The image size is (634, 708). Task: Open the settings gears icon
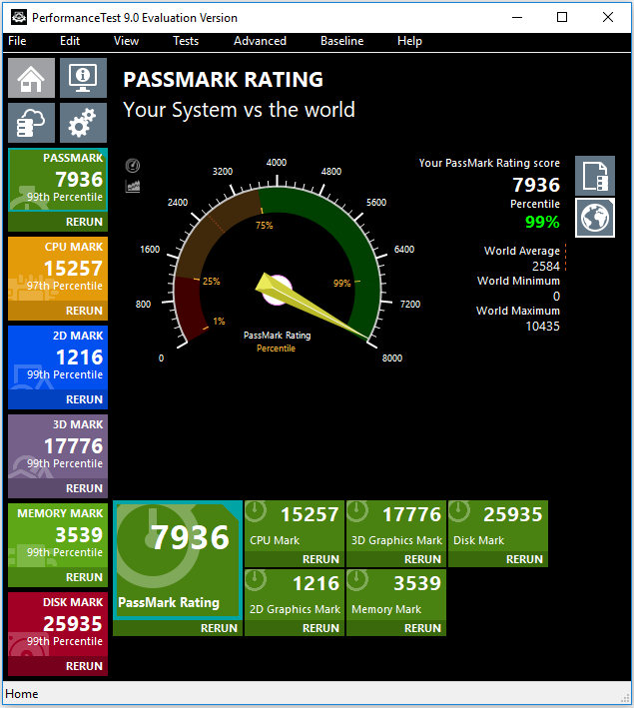pyautogui.click(x=83, y=123)
